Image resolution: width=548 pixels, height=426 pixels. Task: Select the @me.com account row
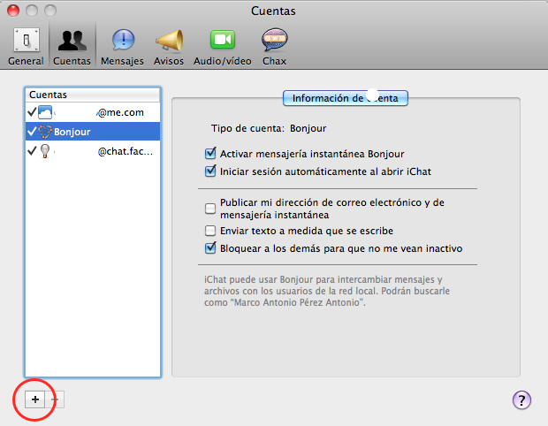(93, 112)
